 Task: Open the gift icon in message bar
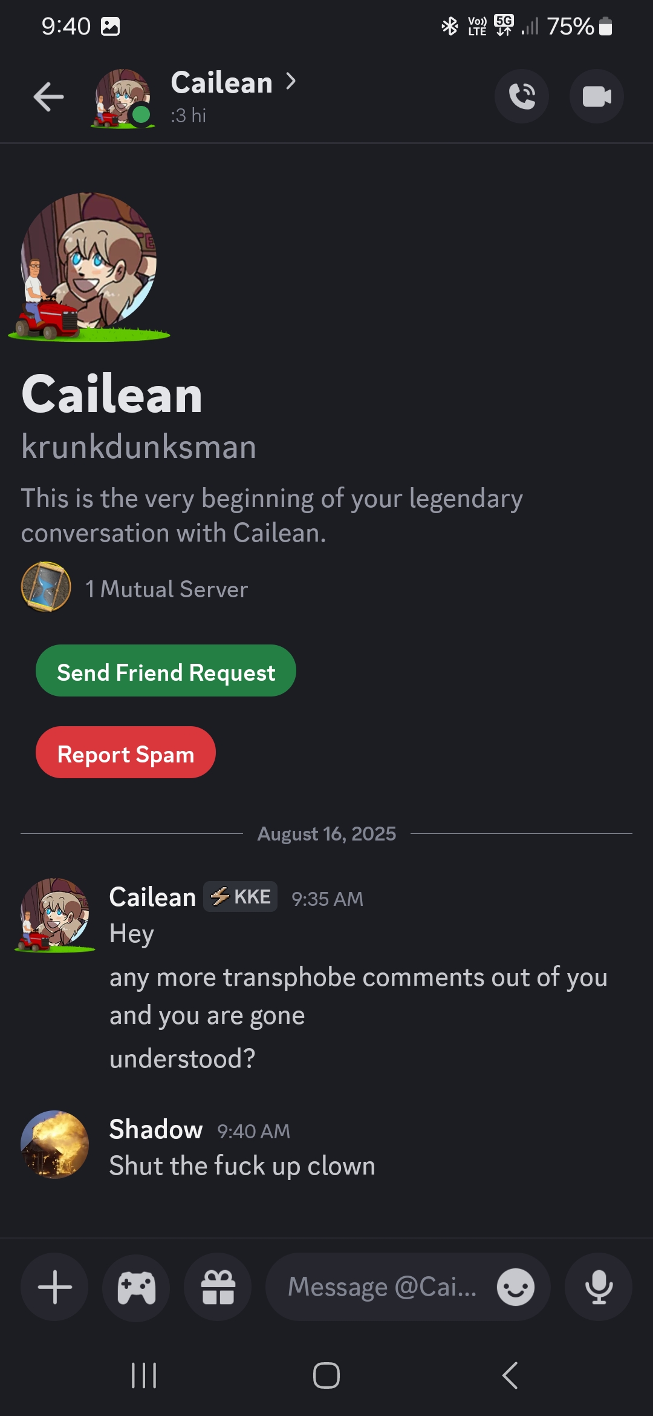pyautogui.click(x=218, y=1287)
